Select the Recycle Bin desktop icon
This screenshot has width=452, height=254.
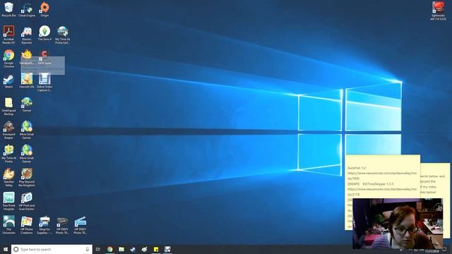coord(8,9)
